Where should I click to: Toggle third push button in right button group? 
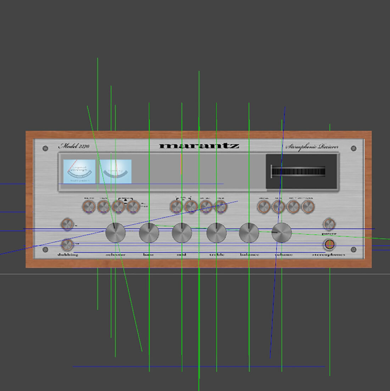point(293,206)
